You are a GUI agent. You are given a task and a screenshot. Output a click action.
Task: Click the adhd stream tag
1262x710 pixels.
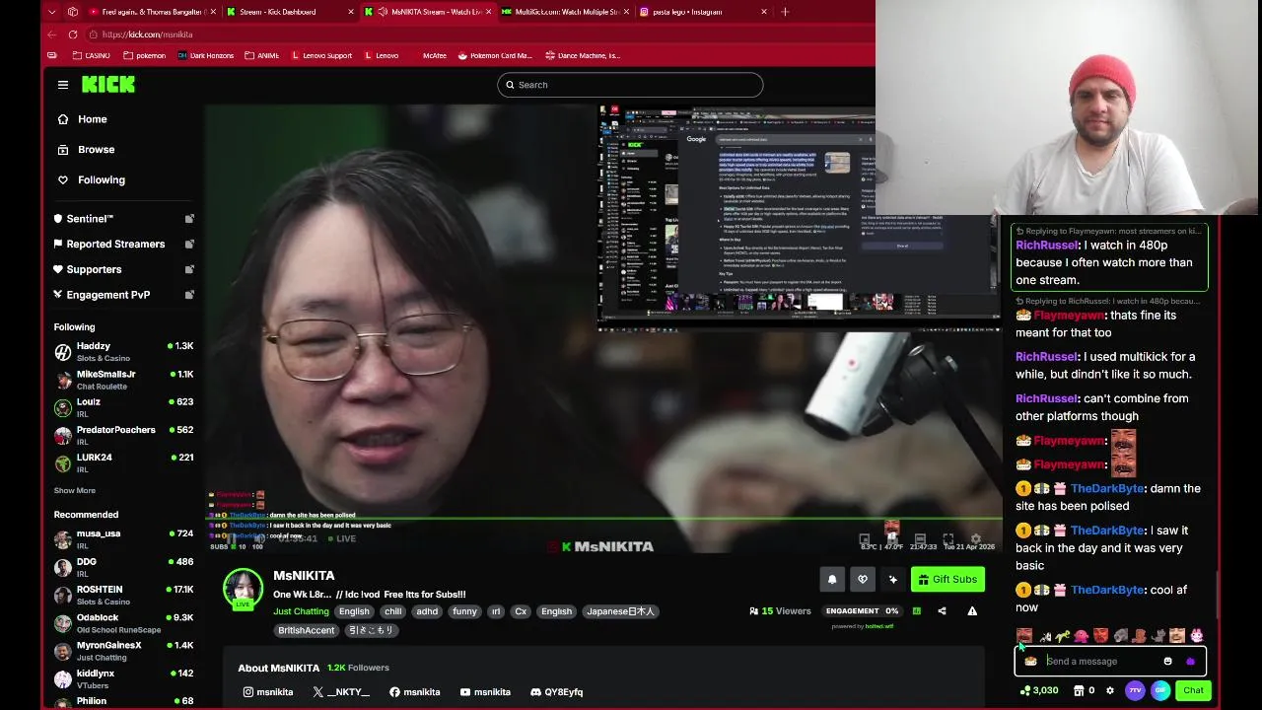pyautogui.click(x=426, y=611)
